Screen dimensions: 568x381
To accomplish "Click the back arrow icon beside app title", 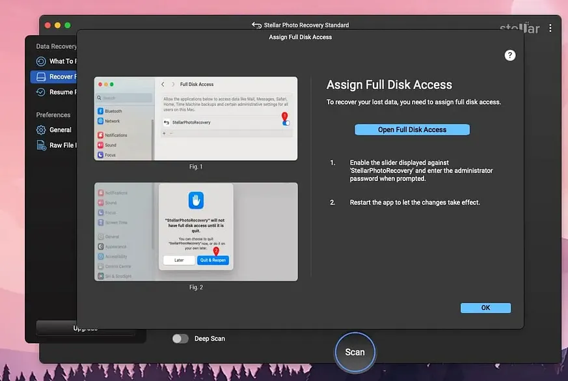I will tap(256, 25).
